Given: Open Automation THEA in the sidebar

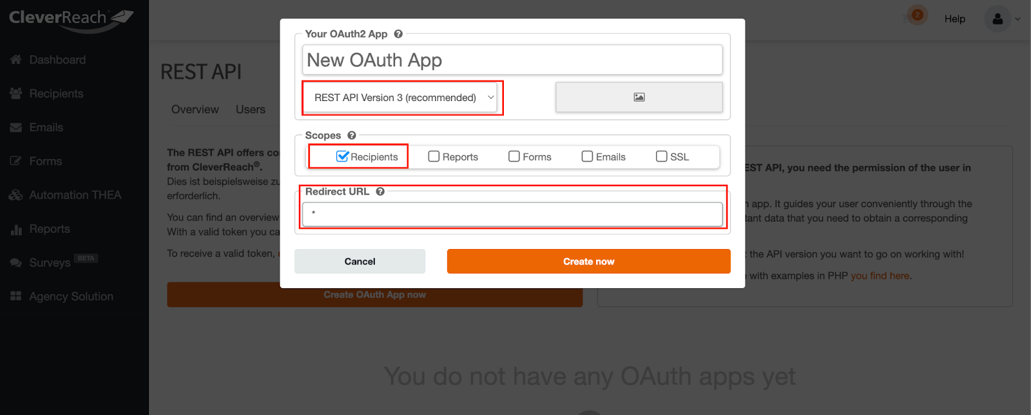Looking at the screenshot, I should pos(75,195).
